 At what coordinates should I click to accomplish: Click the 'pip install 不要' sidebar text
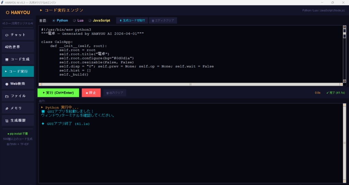[18, 134]
